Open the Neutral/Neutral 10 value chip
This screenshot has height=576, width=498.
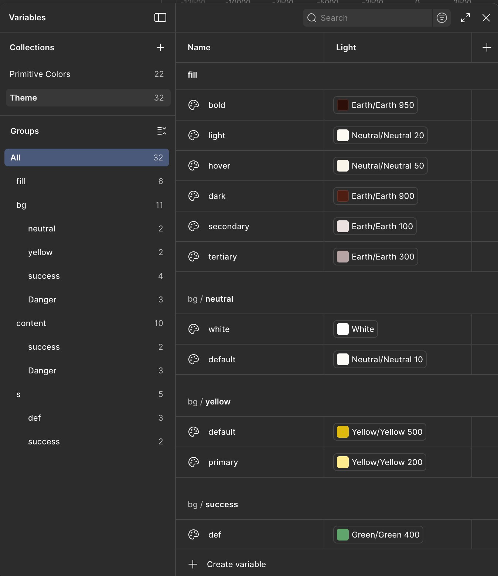click(x=380, y=359)
